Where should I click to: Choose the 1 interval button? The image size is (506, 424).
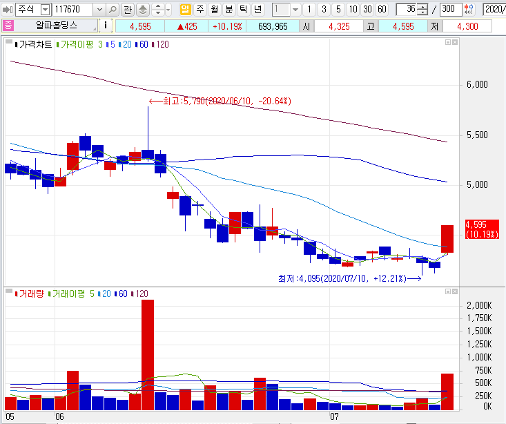tap(309, 10)
